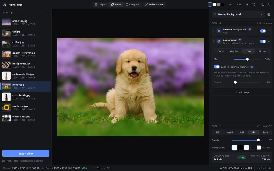Select arctic-fox.jpg in file list
The height and width of the screenshot is (171, 274).
(x=26, y=22)
